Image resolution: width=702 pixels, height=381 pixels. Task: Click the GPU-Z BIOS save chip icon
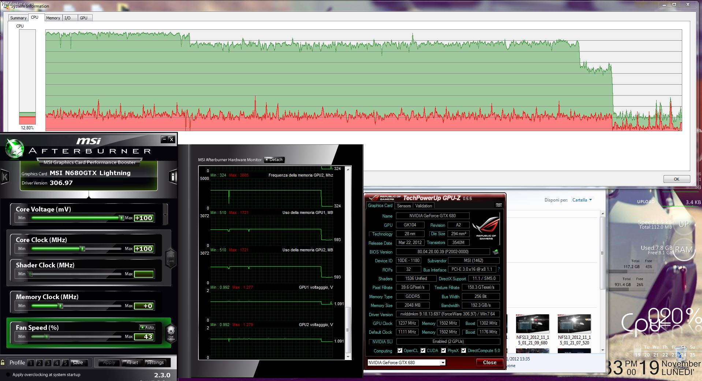(x=496, y=252)
